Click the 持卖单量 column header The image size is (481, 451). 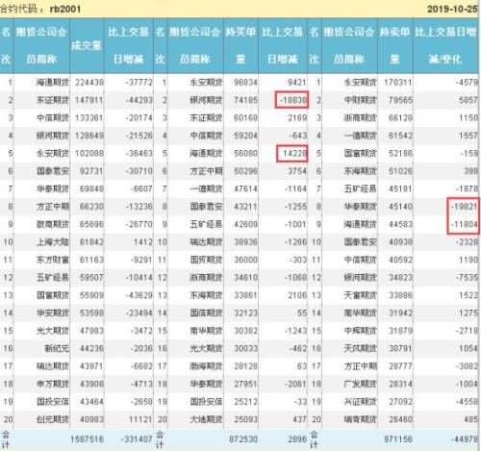394,45
